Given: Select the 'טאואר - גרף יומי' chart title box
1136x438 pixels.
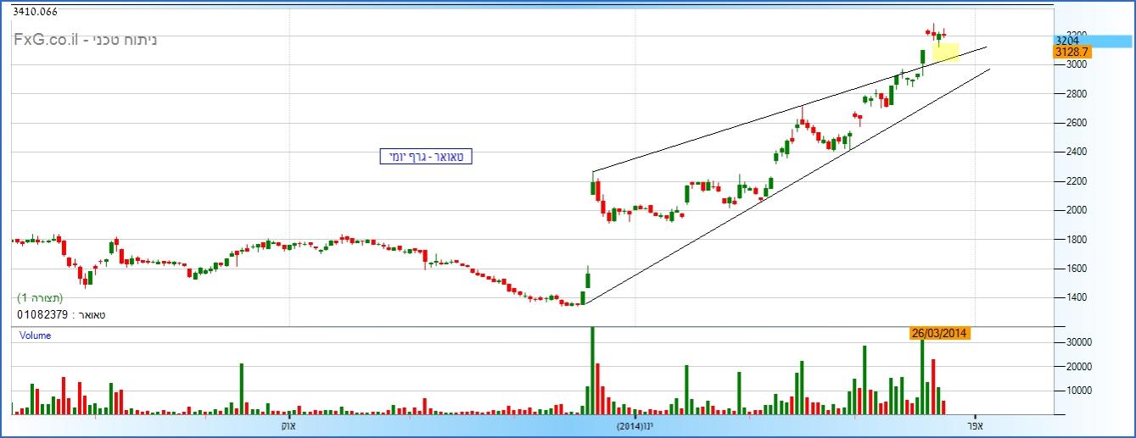Looking at the screenshot, I should [425, 156].
